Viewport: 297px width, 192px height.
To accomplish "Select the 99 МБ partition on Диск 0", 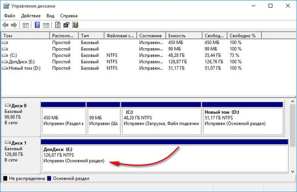I will (103, 118).
